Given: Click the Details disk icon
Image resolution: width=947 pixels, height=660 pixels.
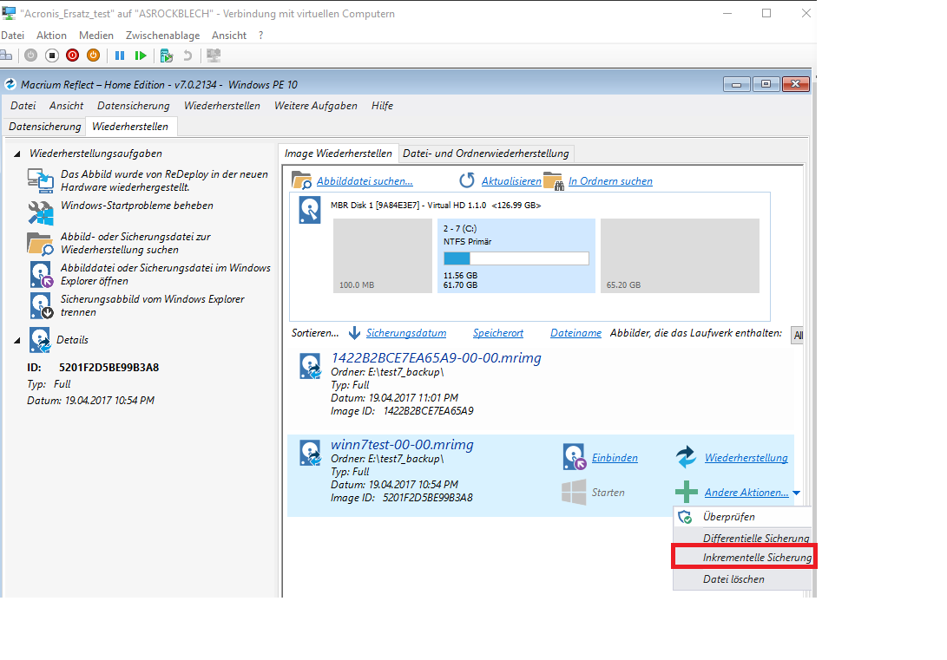Looking at the screenshot, I should coord(40,340).
